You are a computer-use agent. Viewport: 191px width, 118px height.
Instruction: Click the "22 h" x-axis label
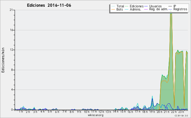point(174,112)
